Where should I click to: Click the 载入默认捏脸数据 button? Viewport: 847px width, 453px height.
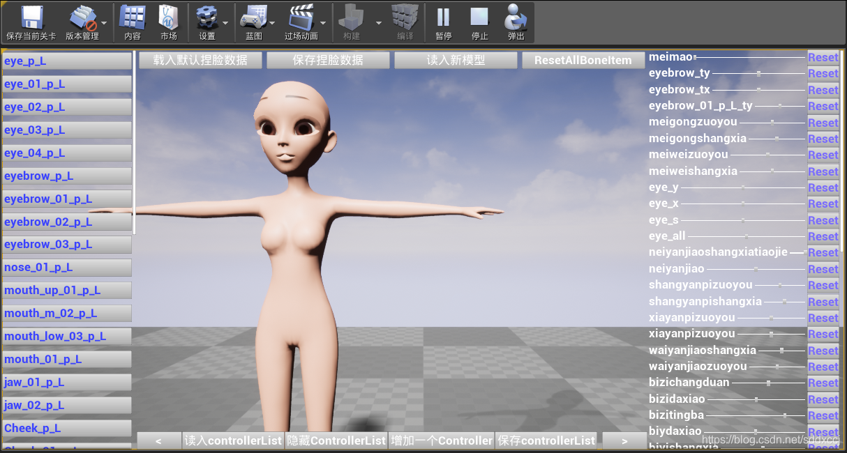click(200, 60)
